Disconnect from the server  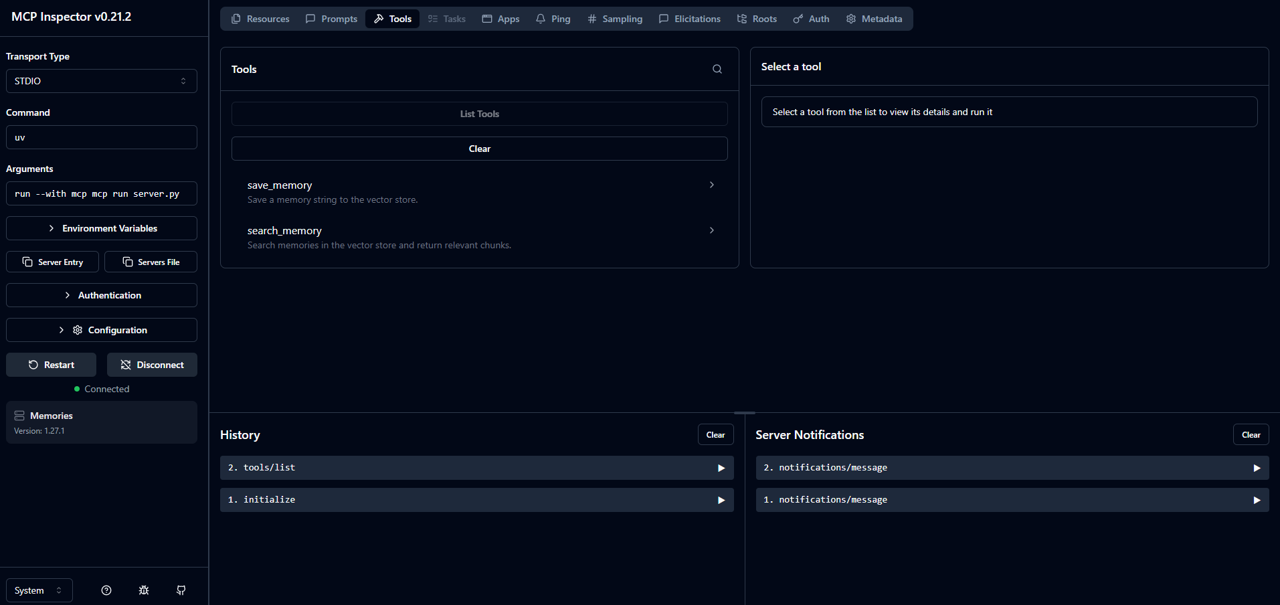pyautogui.click(x=152, y=365)
